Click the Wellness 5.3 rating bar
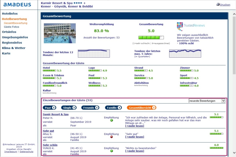 95,86
